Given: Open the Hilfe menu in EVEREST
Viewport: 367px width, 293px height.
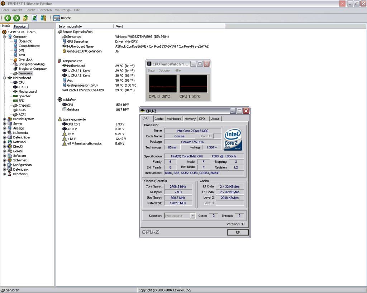Looking at the screenshot, I should point(77,10).
